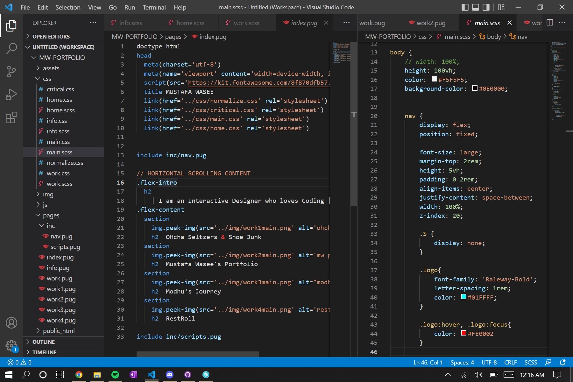Open left editor group's more actions ellipsis
Viewport: 573px width, 382px height.
pos(346,23)
